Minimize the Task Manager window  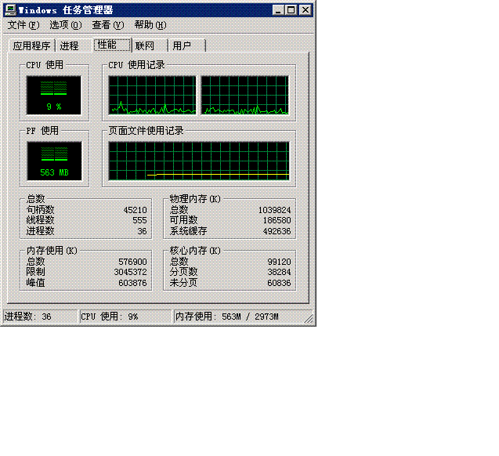(x=278, y=10)
